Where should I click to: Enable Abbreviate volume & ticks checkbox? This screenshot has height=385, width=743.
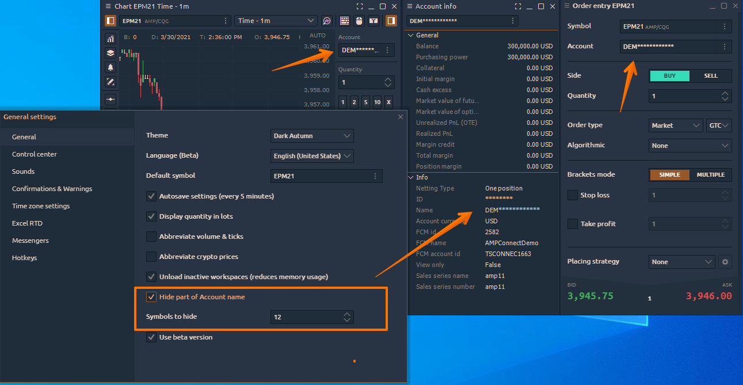(x=151, y=237)
